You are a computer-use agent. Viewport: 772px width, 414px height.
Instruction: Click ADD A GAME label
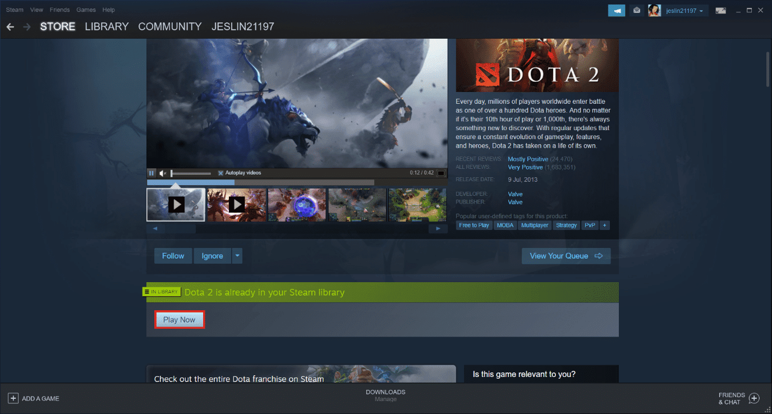pos(40,398)
